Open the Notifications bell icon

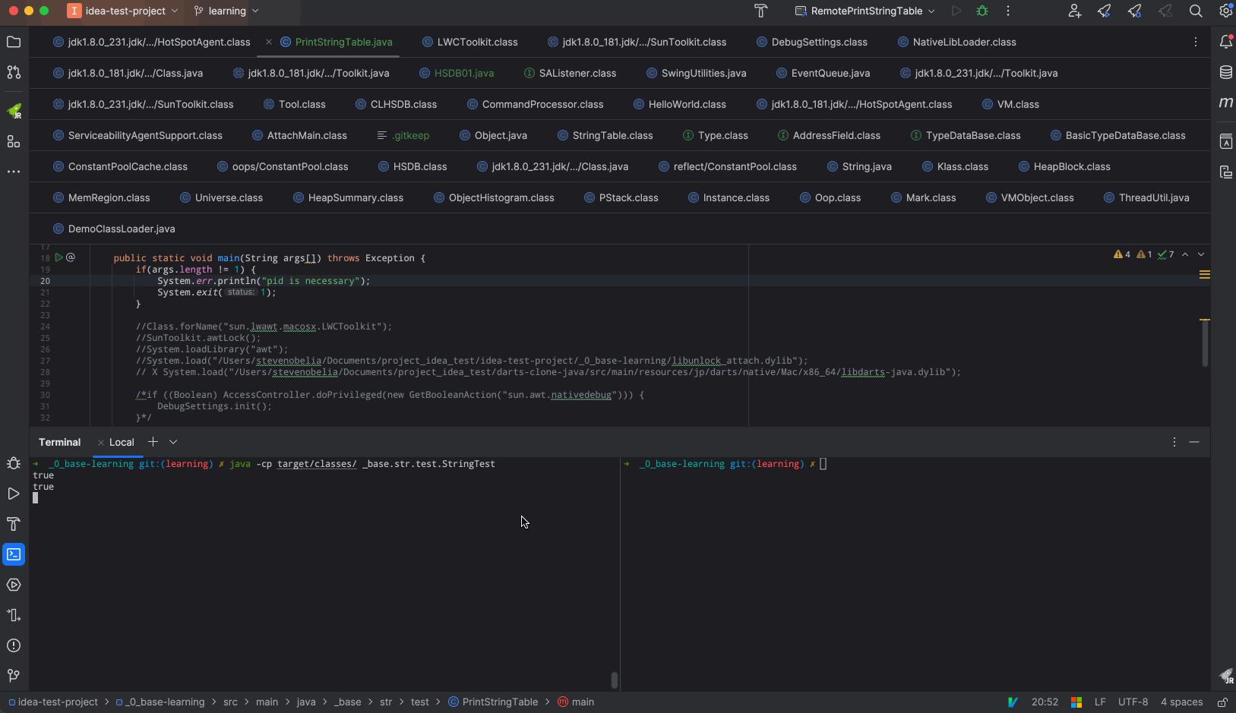click(x=1225, y=42)
